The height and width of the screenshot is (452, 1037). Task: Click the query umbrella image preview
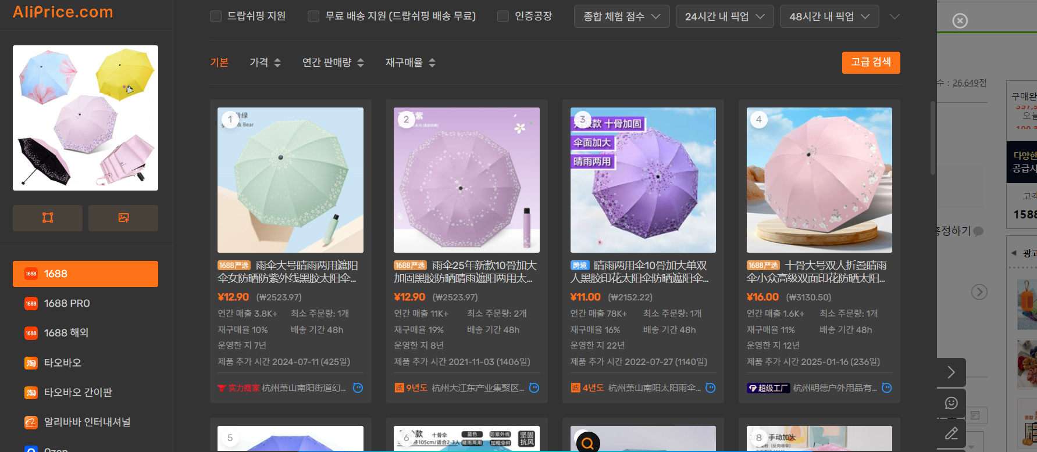point(85,118)
